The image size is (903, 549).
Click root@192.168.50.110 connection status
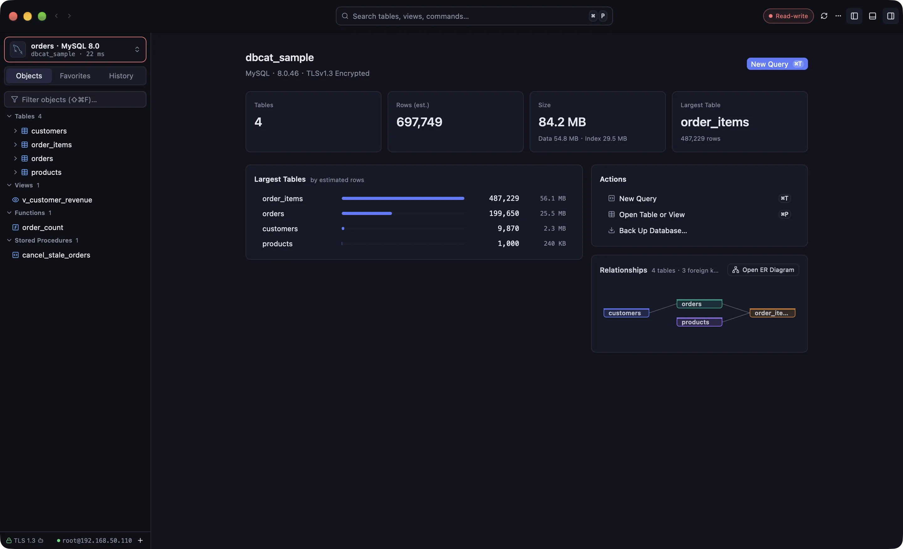click(94, 541)
